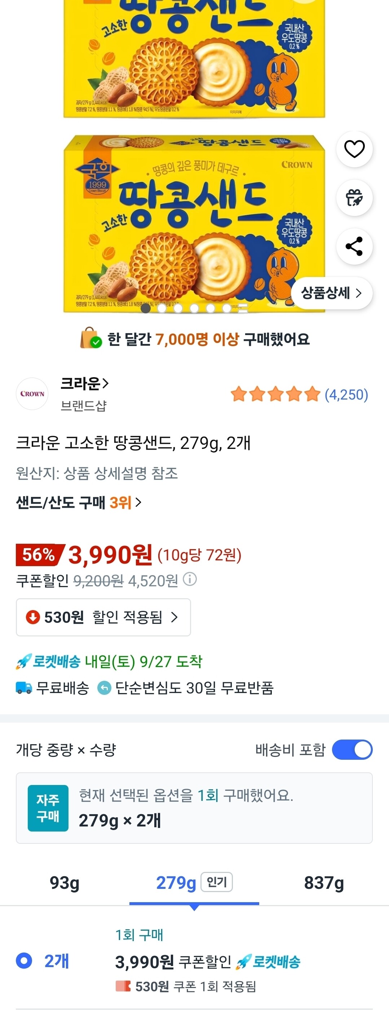This screenshot has height=1010, width=389.
Task: Tap the Crown brand logo
Action: point(32,394)
